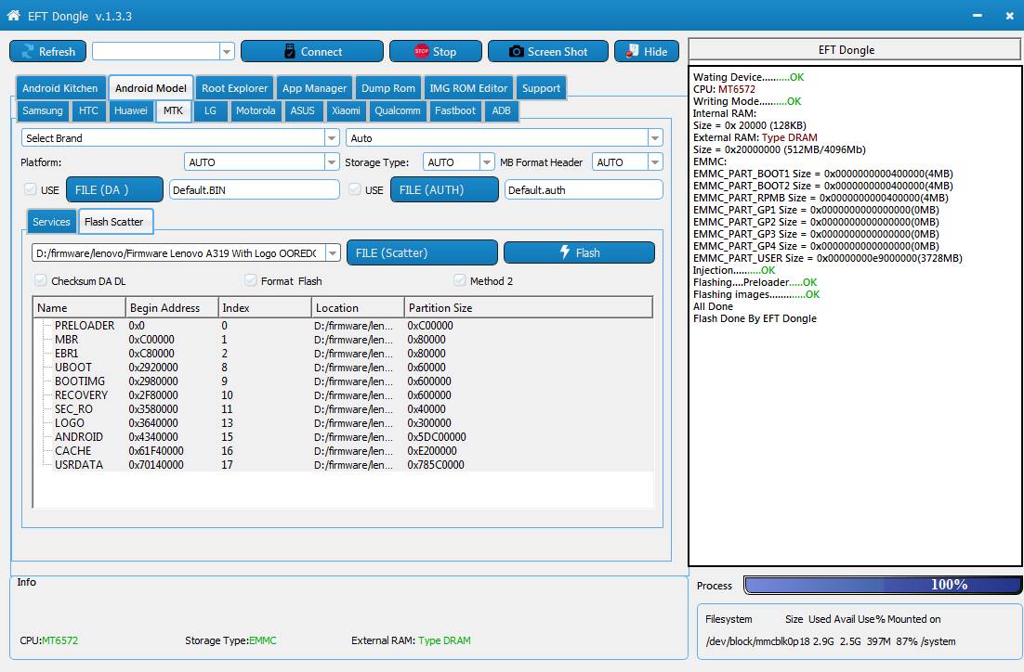This screenshot has height=672, width=1024.
Task: Select the CACHE partition row
Action: coord(343,451)
